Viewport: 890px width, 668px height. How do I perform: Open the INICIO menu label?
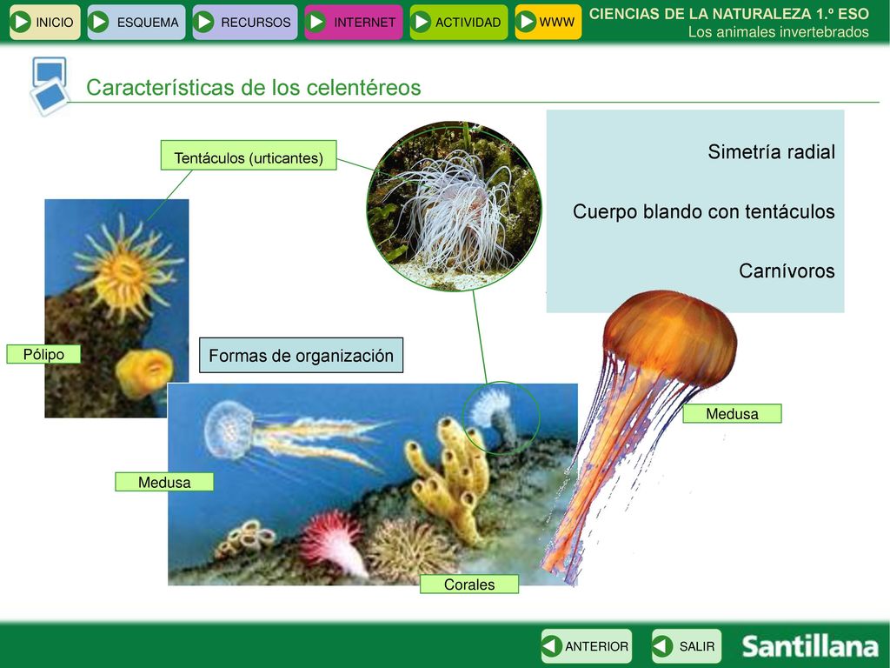pos(55,22)
